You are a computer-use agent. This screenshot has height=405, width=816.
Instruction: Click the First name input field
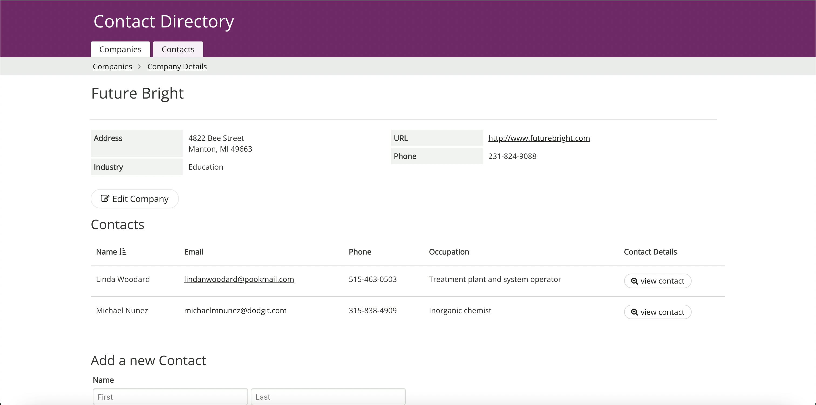tap(170, 396)
